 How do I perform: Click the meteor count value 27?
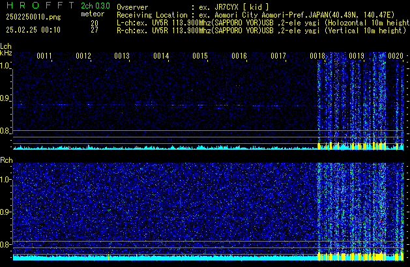(x=95, y=30)
